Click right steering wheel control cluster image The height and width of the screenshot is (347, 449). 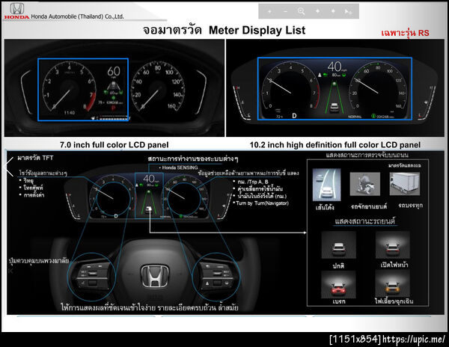click(x=216, y=277)
